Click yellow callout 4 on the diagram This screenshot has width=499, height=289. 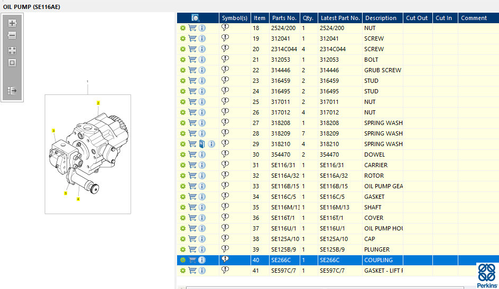(x=78, y=199)
